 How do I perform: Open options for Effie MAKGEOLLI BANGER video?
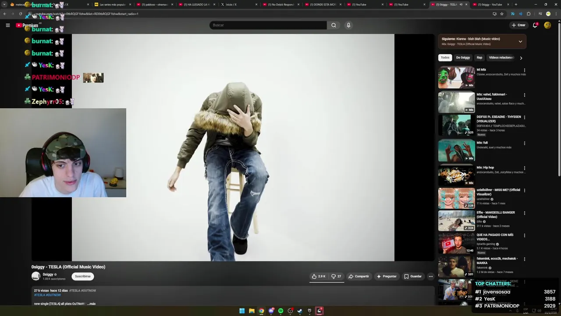(x=524, y=213)
